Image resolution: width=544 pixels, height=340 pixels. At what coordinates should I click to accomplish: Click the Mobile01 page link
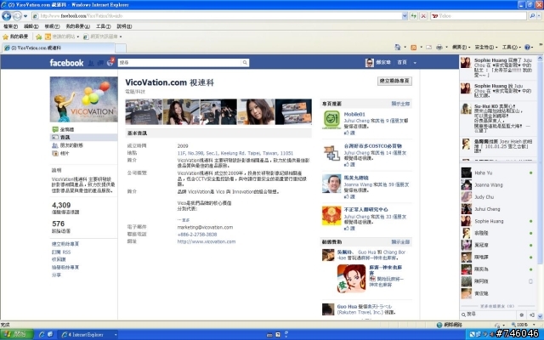click(x=354, y=114)
